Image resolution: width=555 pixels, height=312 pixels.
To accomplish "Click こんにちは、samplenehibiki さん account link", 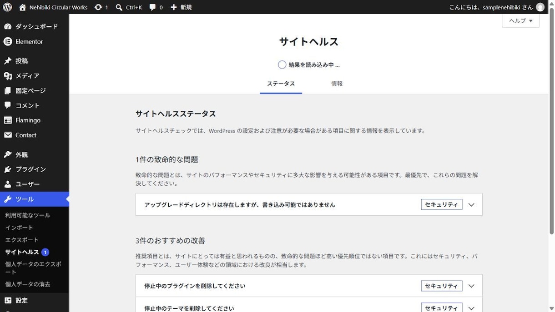I will point(491,7).
